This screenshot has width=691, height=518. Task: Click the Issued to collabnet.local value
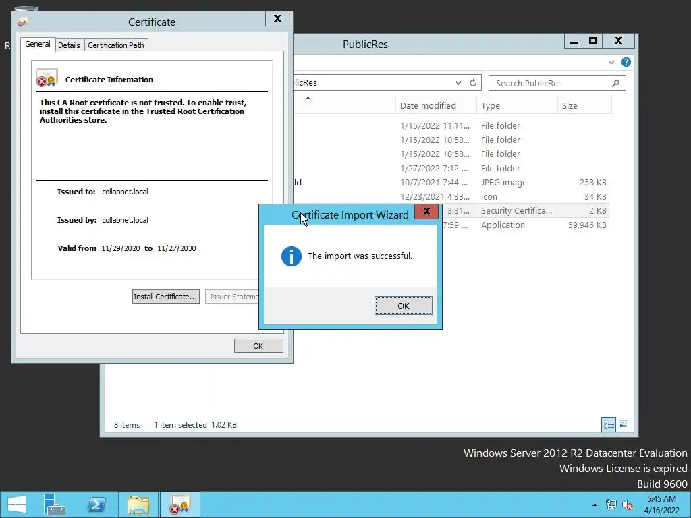[125, 192]
